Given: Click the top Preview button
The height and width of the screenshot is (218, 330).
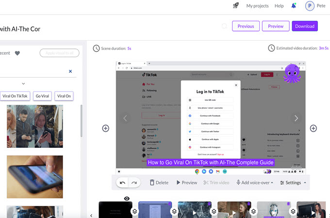Looking at the screenshot, I should (x=276, y=26).
